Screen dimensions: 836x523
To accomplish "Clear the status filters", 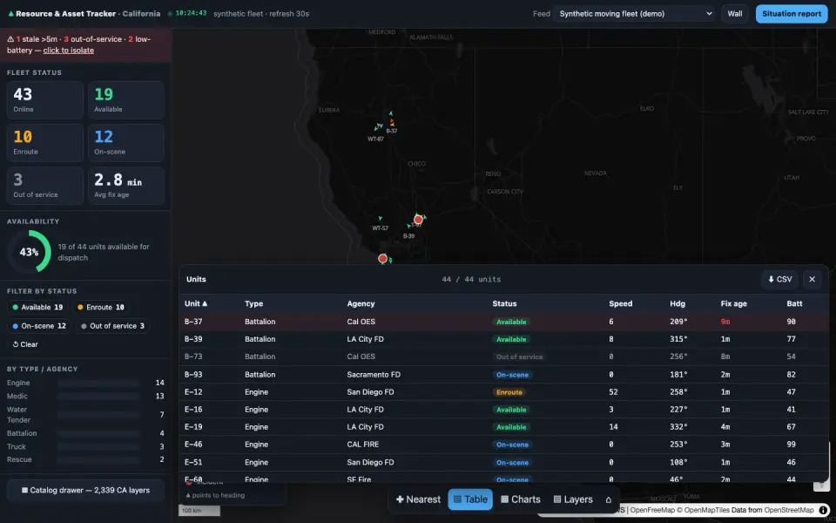I will (25, 344).
